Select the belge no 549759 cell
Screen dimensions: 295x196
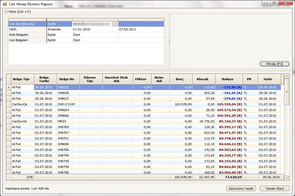(68, 167)
